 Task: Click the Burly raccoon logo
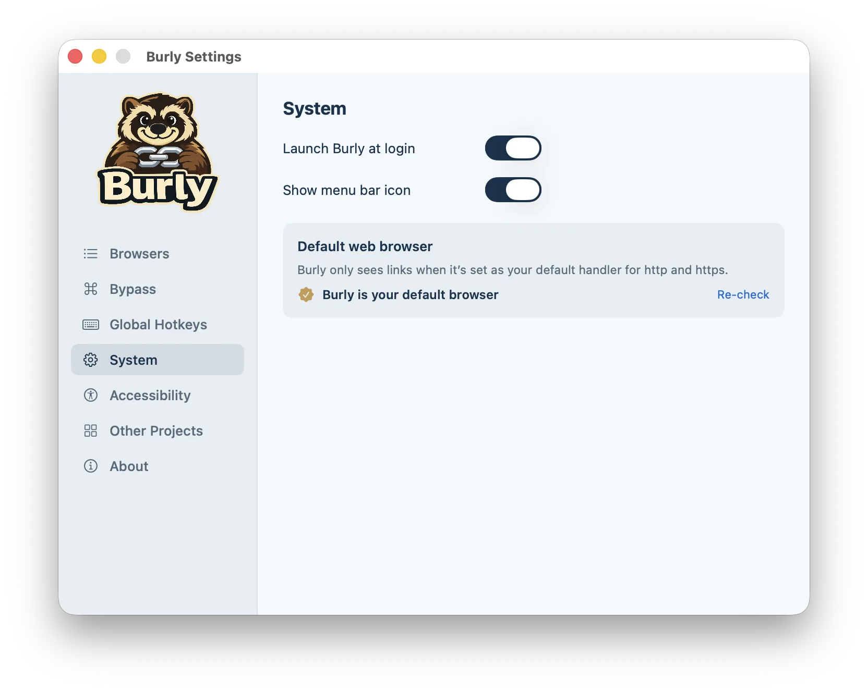[x=158, y=152]
